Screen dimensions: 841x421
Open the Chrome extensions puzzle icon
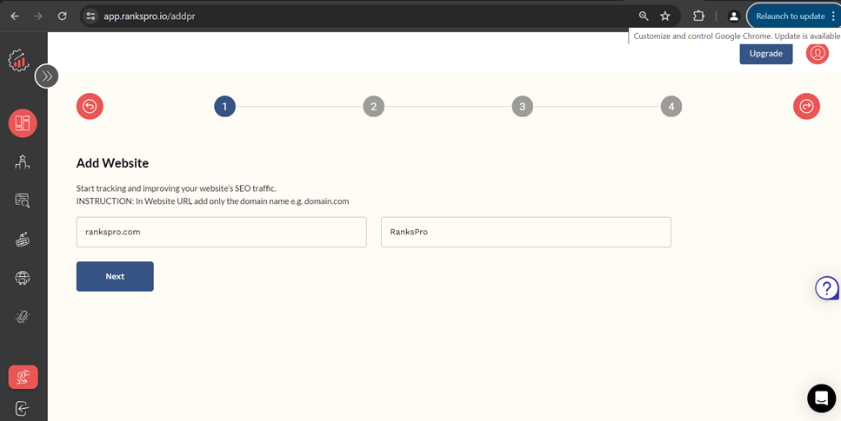coord(698,16)
